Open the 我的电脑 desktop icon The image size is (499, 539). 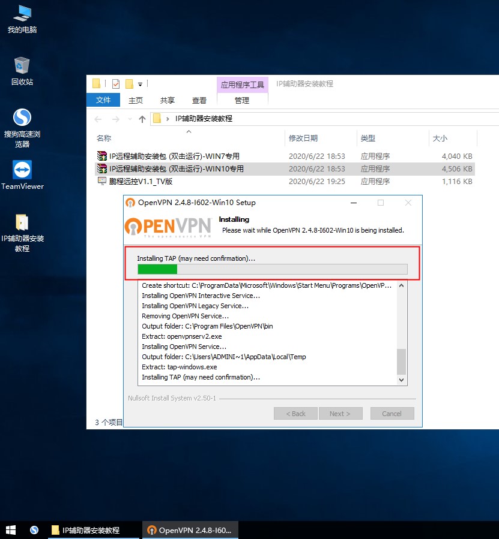pos(22,20)
